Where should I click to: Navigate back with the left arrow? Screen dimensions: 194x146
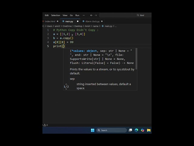(x=91, y=15)
